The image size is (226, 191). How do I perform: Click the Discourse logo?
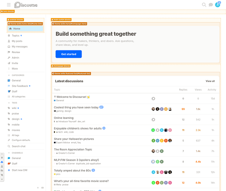26,5
